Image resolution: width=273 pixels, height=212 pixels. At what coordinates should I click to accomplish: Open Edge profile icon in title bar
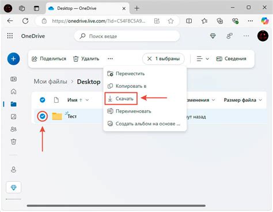8,8
